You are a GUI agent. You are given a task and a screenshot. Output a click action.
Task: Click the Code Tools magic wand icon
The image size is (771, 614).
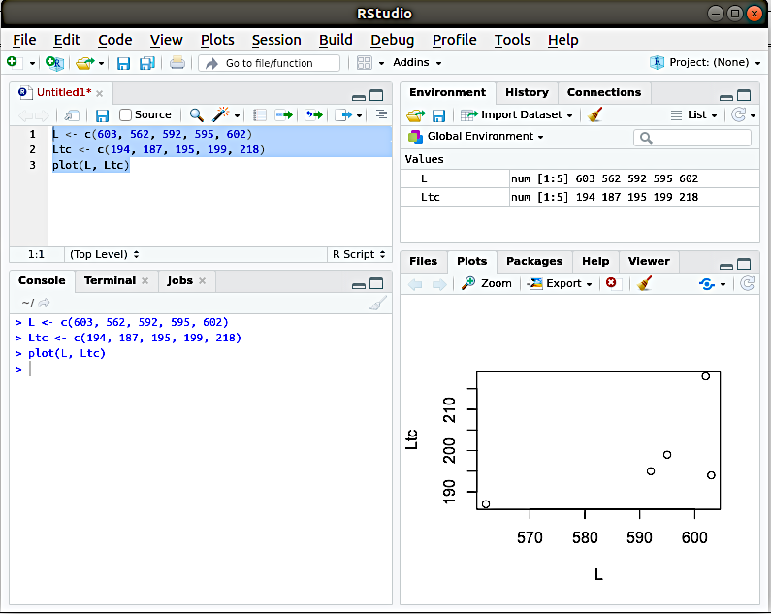220,114
